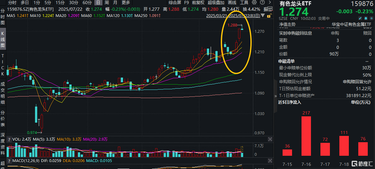Image resolution: width=375 pixels, height=169 pixels.
Task: Open TICK view in left sidebar
Action: (3, 65)
